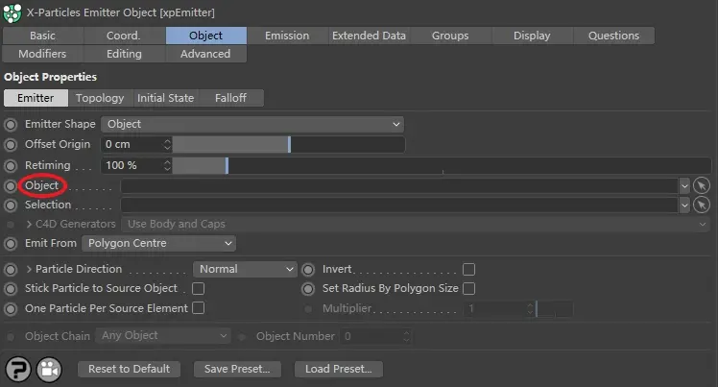The image size is (718, 387).
Task: Toggle animation dot beside Offset Origin
Action: click(10, 145)
